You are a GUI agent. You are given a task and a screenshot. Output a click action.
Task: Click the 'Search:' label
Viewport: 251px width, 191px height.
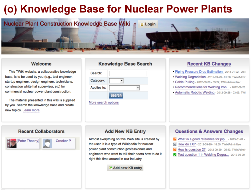coord(96,73)
